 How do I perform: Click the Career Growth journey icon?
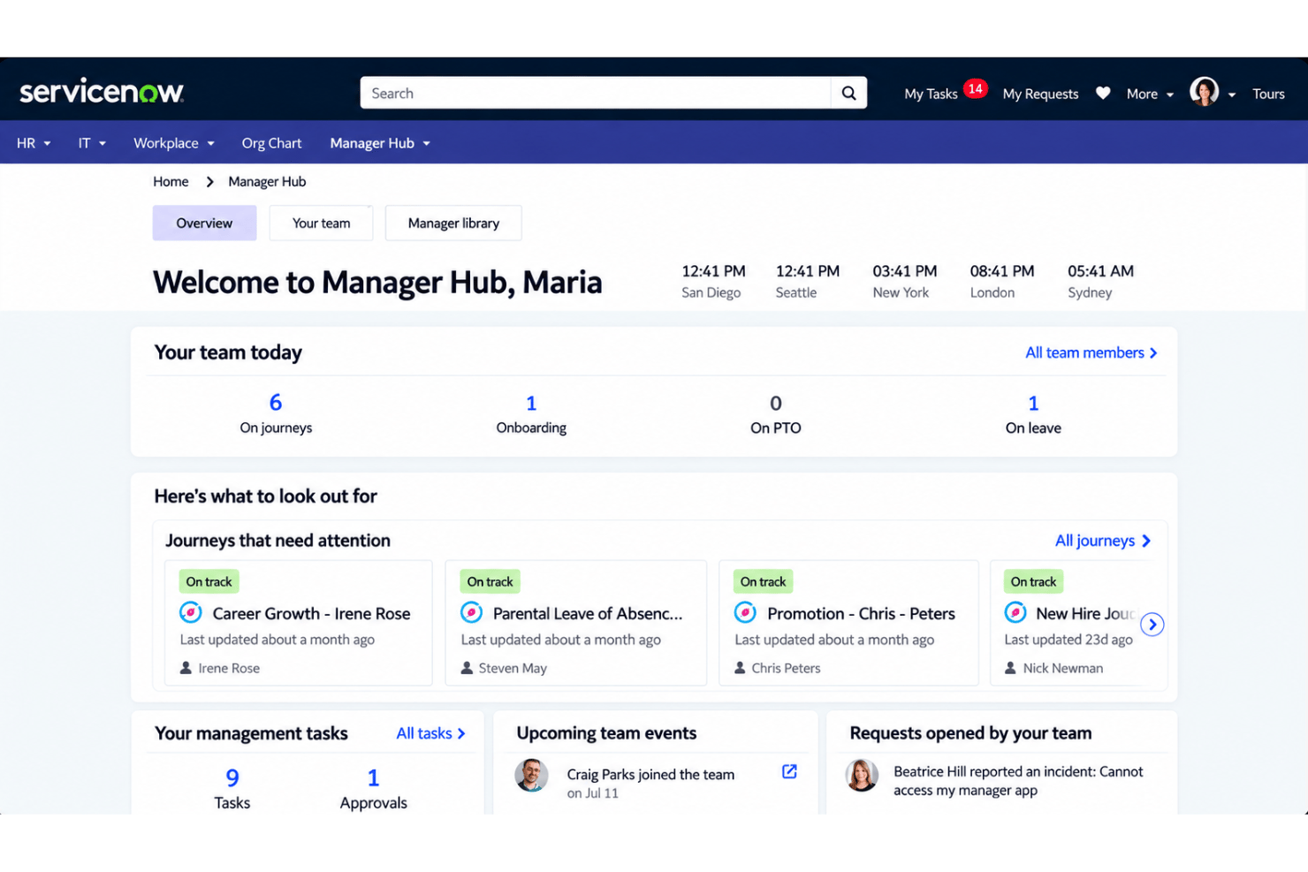[x=190, y=612]
